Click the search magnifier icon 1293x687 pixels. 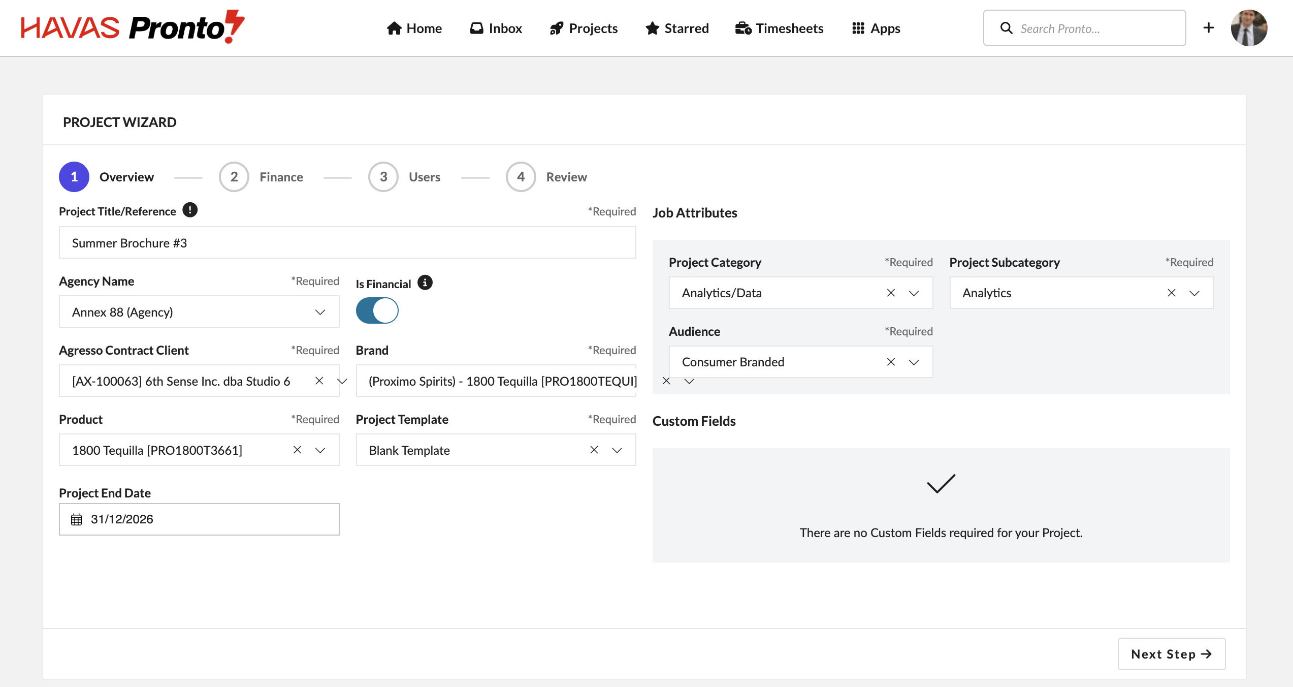1006,28
